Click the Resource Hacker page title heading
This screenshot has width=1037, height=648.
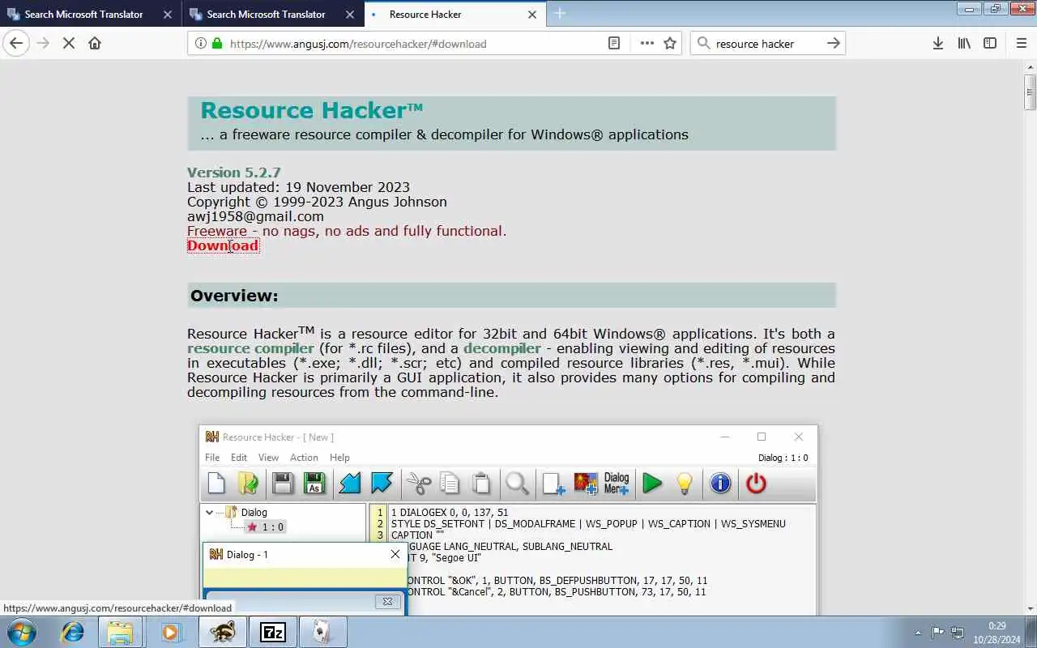[312, 110]
